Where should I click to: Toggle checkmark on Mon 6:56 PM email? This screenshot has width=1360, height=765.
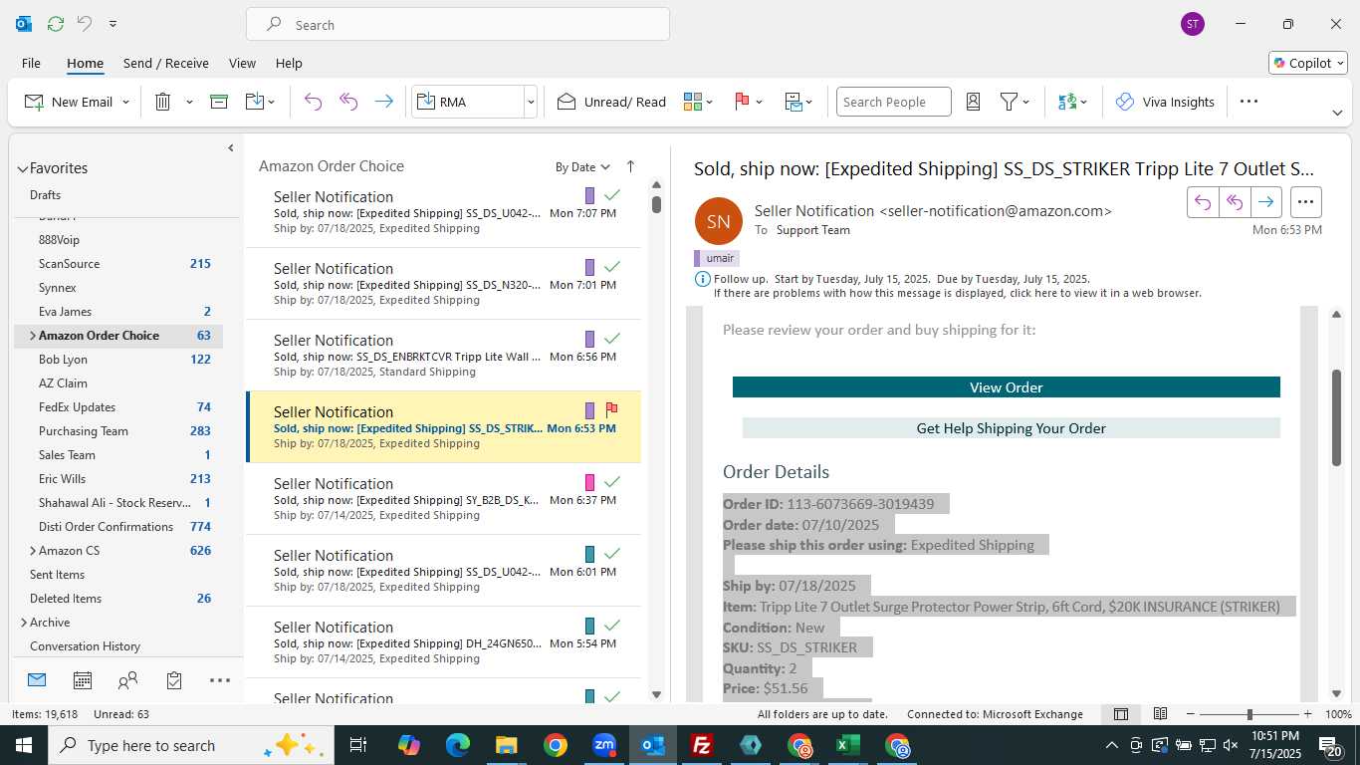click(612, 339)
